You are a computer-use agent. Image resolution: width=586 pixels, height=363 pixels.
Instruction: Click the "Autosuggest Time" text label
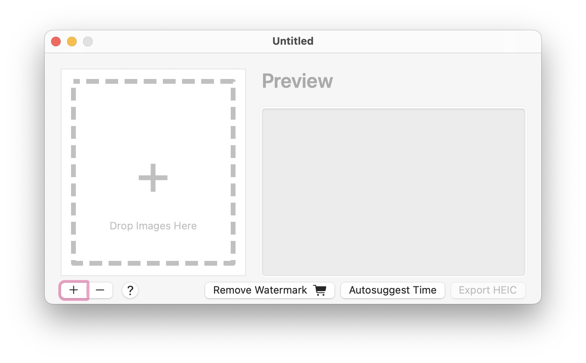392,290
